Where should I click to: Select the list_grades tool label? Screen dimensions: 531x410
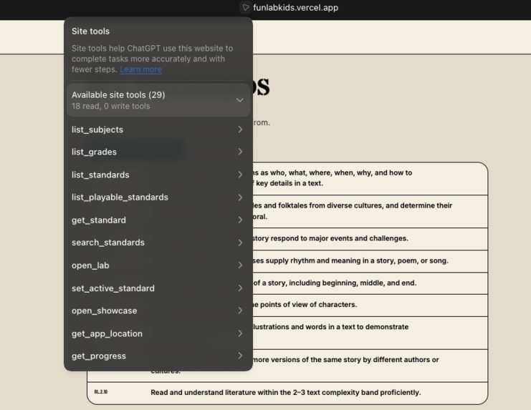coord(94,152)
